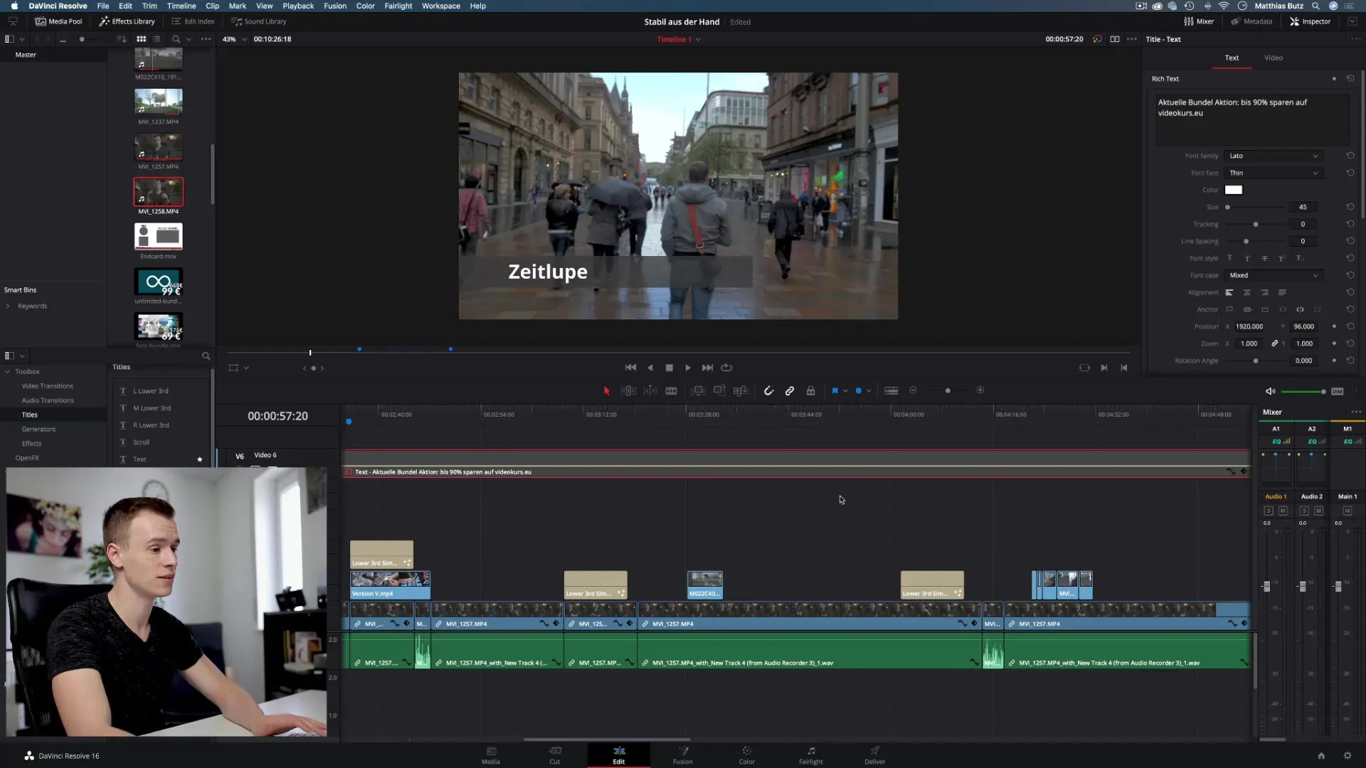Click the Insert Clip edit icon
This screenshot has height=768, width=1366.
coord(698,391)
